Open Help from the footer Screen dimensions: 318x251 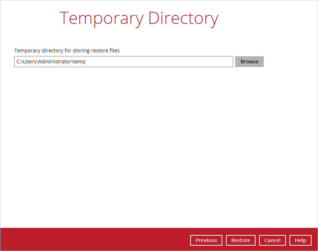point(300,240)
